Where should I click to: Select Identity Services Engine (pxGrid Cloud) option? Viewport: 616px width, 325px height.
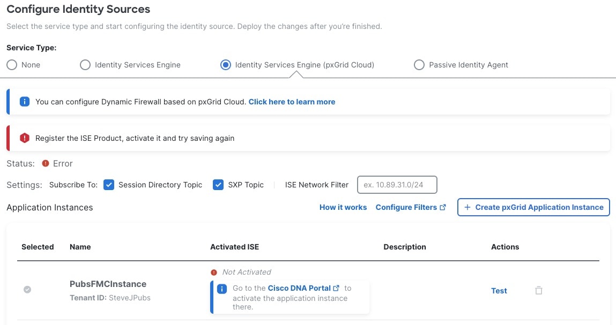coord(226,65)
